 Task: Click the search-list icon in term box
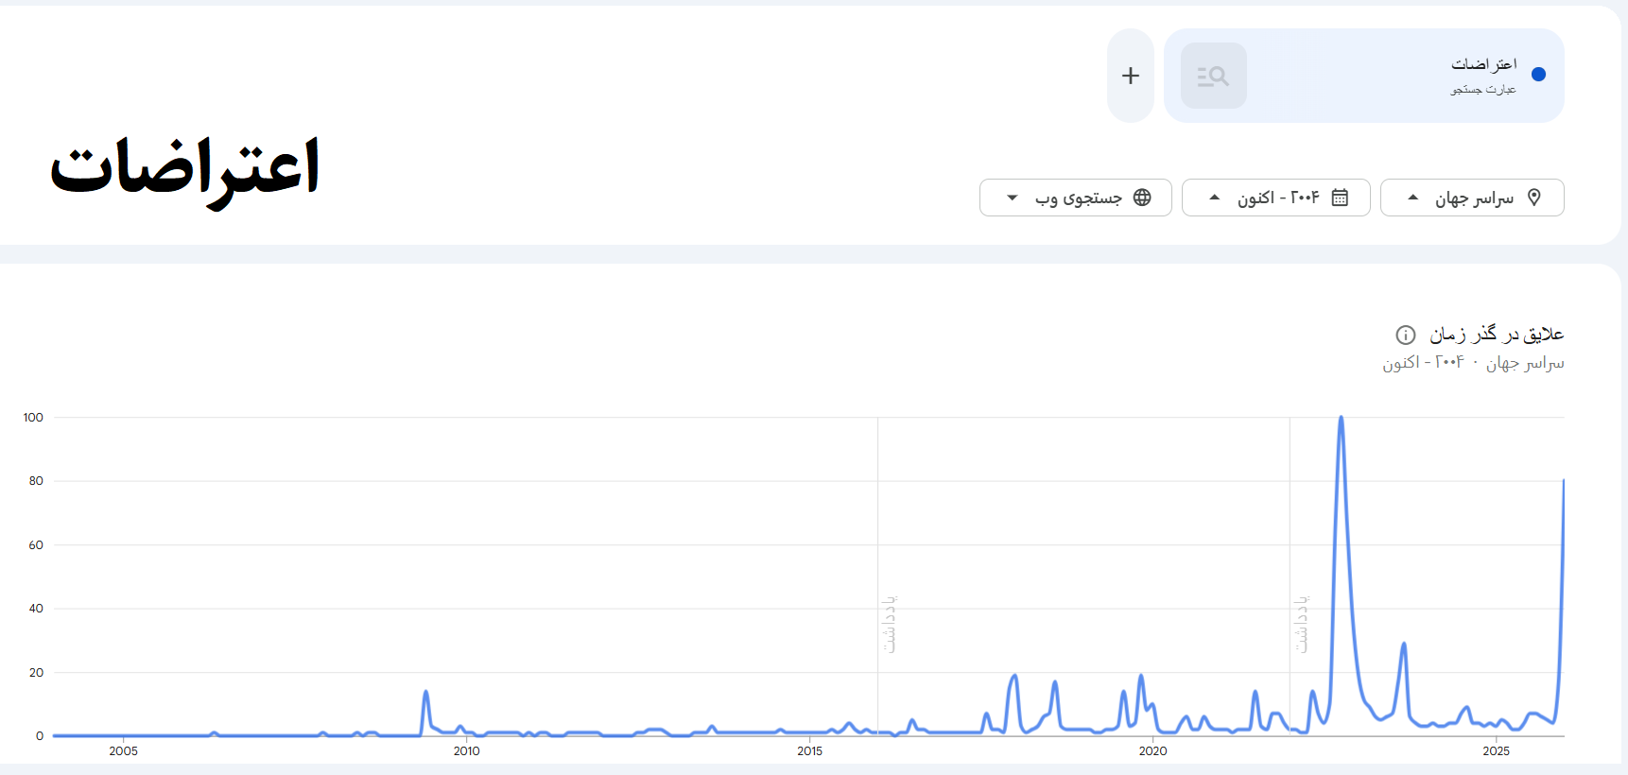tap(1213, 76)
